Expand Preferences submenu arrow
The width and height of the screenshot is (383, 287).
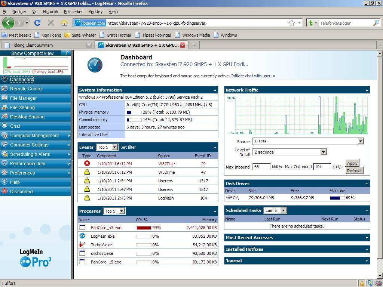pos(69,173)
